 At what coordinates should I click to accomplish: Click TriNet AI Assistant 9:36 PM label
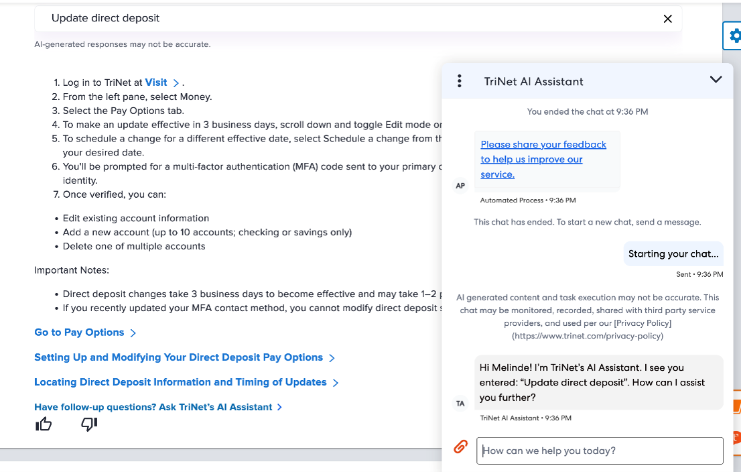[525, 418]
